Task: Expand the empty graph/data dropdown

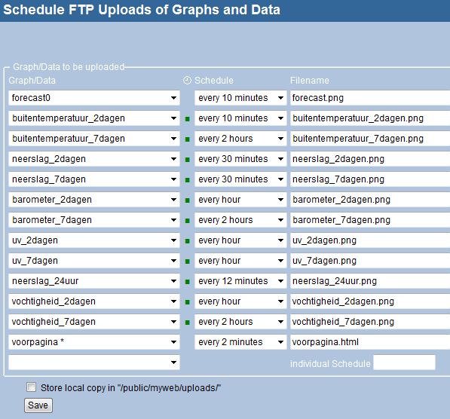Action: pyautogui.click(x=94, y=362)
